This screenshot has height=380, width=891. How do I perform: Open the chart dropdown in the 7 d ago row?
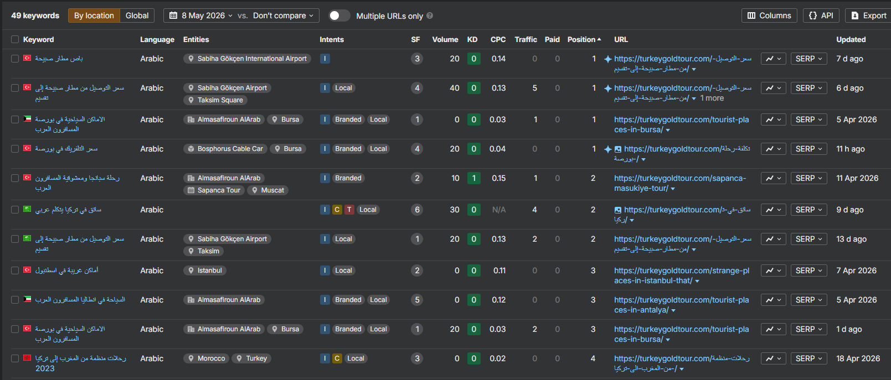tap(774, 59)
